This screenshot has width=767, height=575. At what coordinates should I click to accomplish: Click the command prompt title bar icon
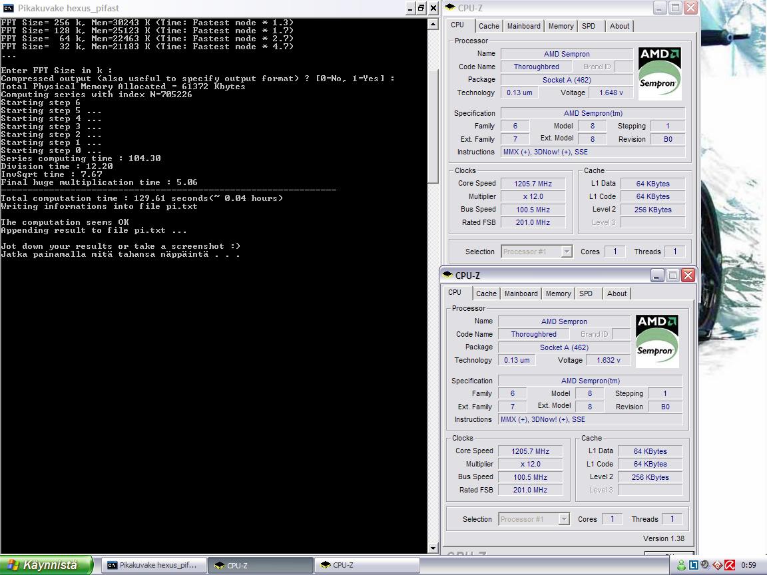[x=8, y=8]
